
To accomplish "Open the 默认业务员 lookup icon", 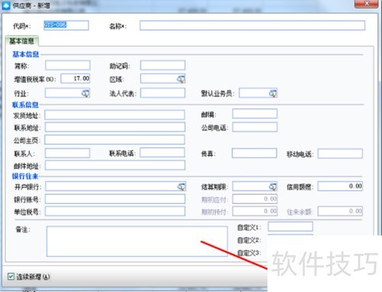I will pos(273,93).
